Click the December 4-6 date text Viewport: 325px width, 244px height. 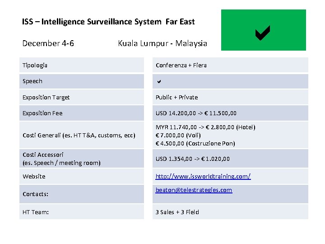48,43
